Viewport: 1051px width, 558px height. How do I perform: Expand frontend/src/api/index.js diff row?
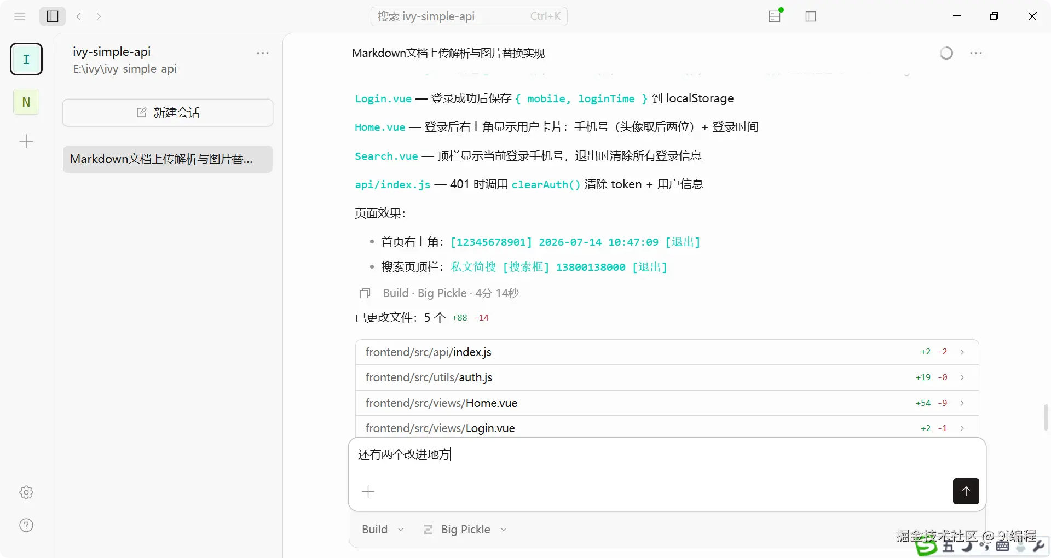pos(667,352)
